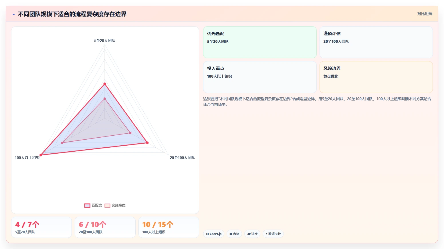
Task: Click the 对比矩阵 label in the header
Action: 425,14
